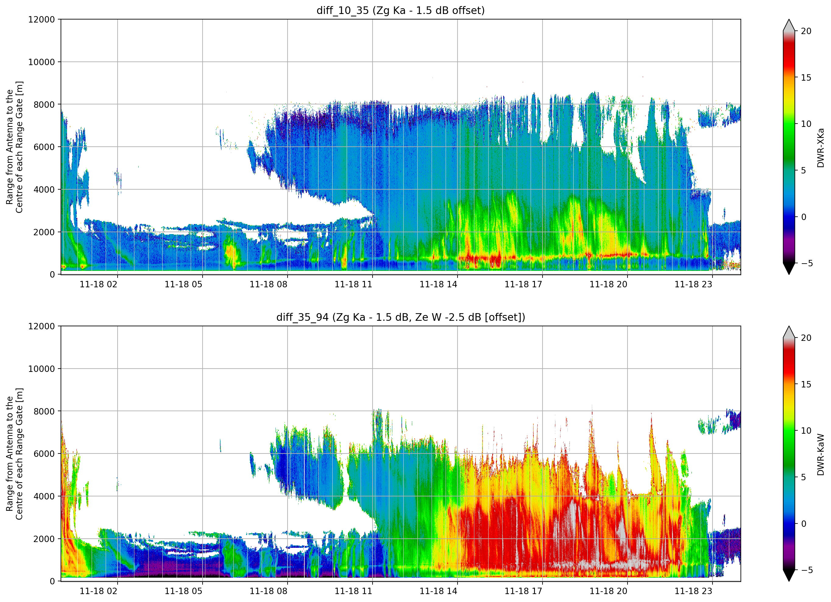The height and width of the screenshot is (602, 831).
Task: Click the top colorbar lower black extend arrow
Action: point(789,269)
